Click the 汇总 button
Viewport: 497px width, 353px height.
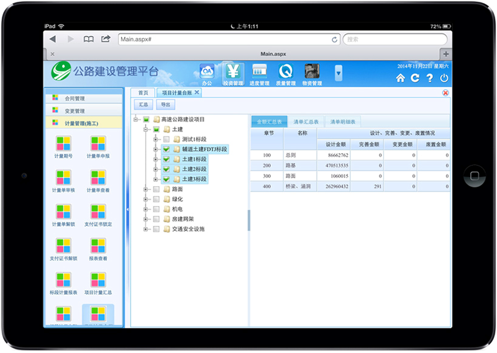(x=144, y=104)
